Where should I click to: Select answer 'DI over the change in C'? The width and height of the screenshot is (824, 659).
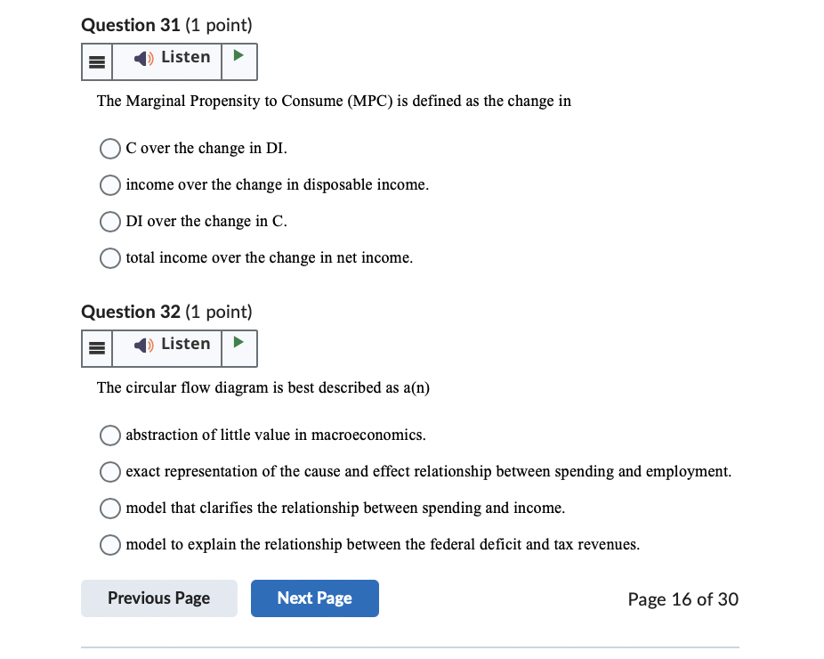pos(109,222)
